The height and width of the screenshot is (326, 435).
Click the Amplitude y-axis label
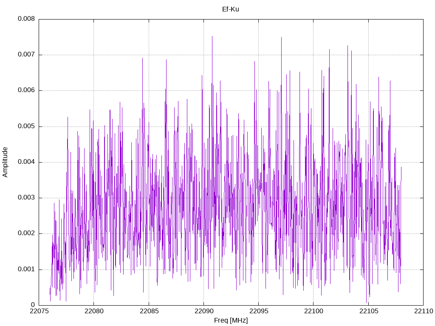pos(5,162)
